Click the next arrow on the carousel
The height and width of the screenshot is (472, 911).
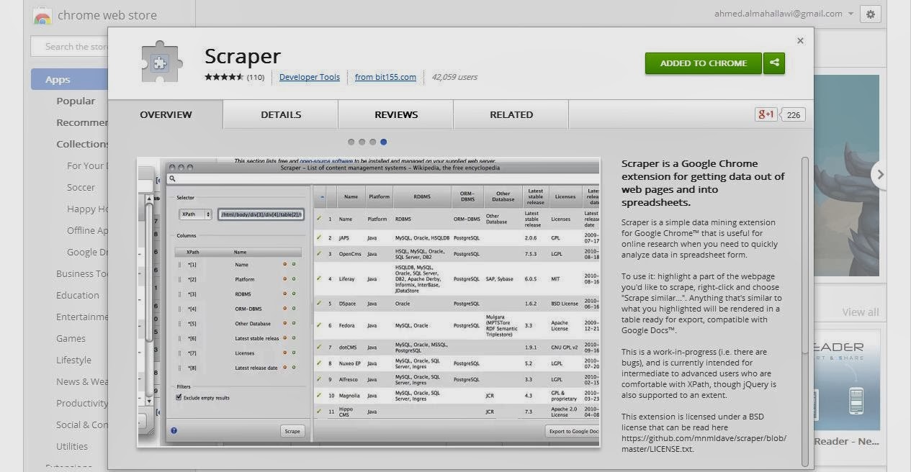point(879,174)
